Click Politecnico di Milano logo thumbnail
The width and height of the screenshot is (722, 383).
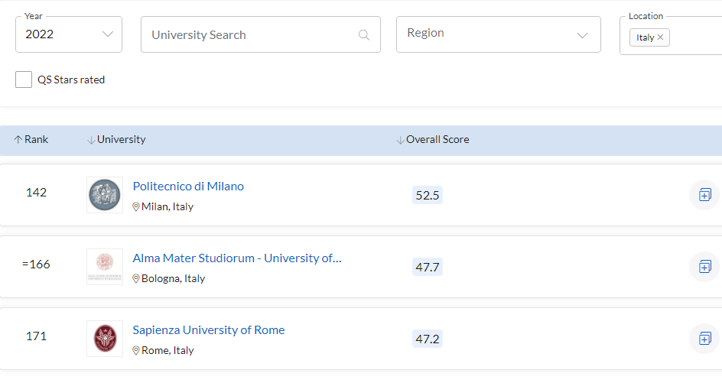105,195
